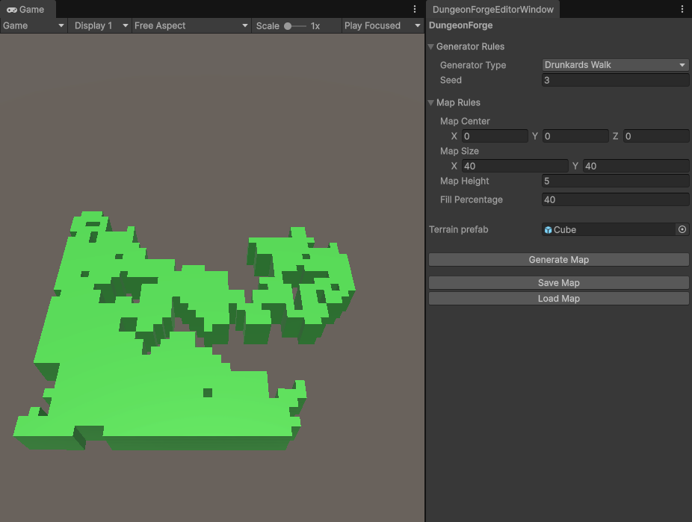This screenshot has width=692, height=522.
Task: Collapse the Map Rules foldout
Action: pyautogui.click(x=431, y=103)
